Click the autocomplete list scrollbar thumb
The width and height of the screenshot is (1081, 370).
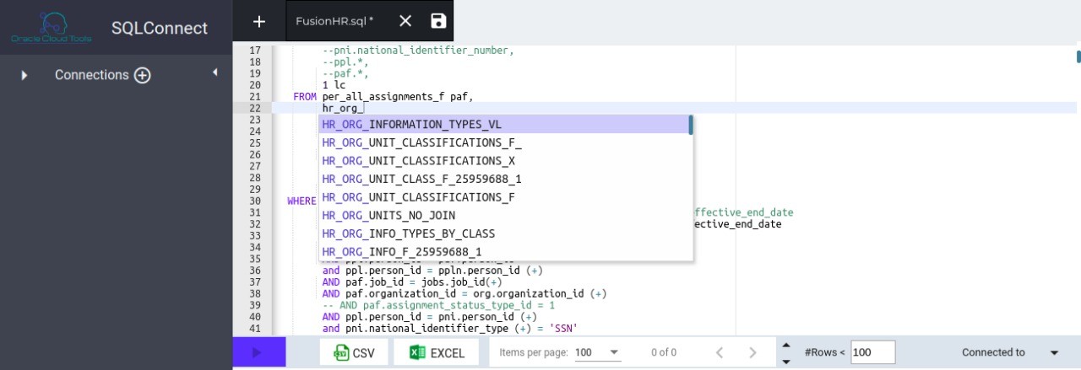pyautogui.click(x=691, y=126)
